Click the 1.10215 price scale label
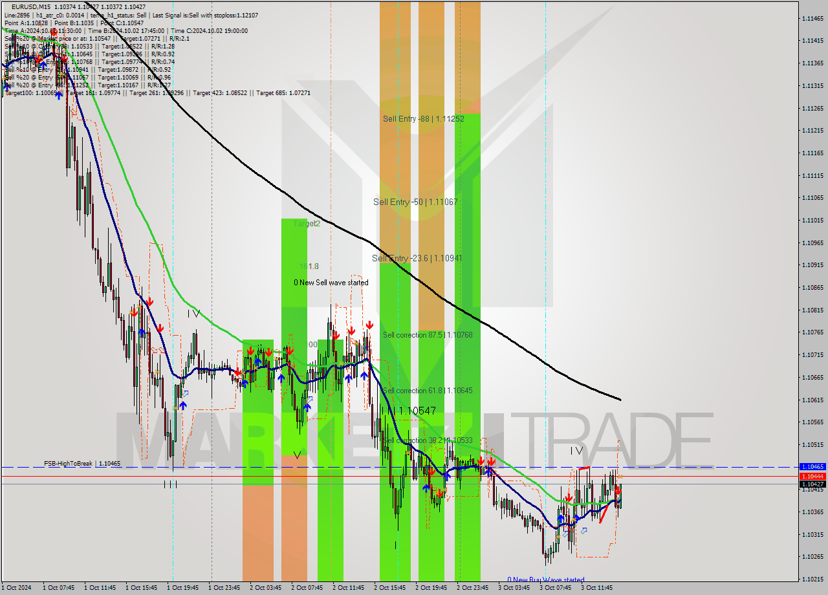The image size is (828, 595). 812,579
